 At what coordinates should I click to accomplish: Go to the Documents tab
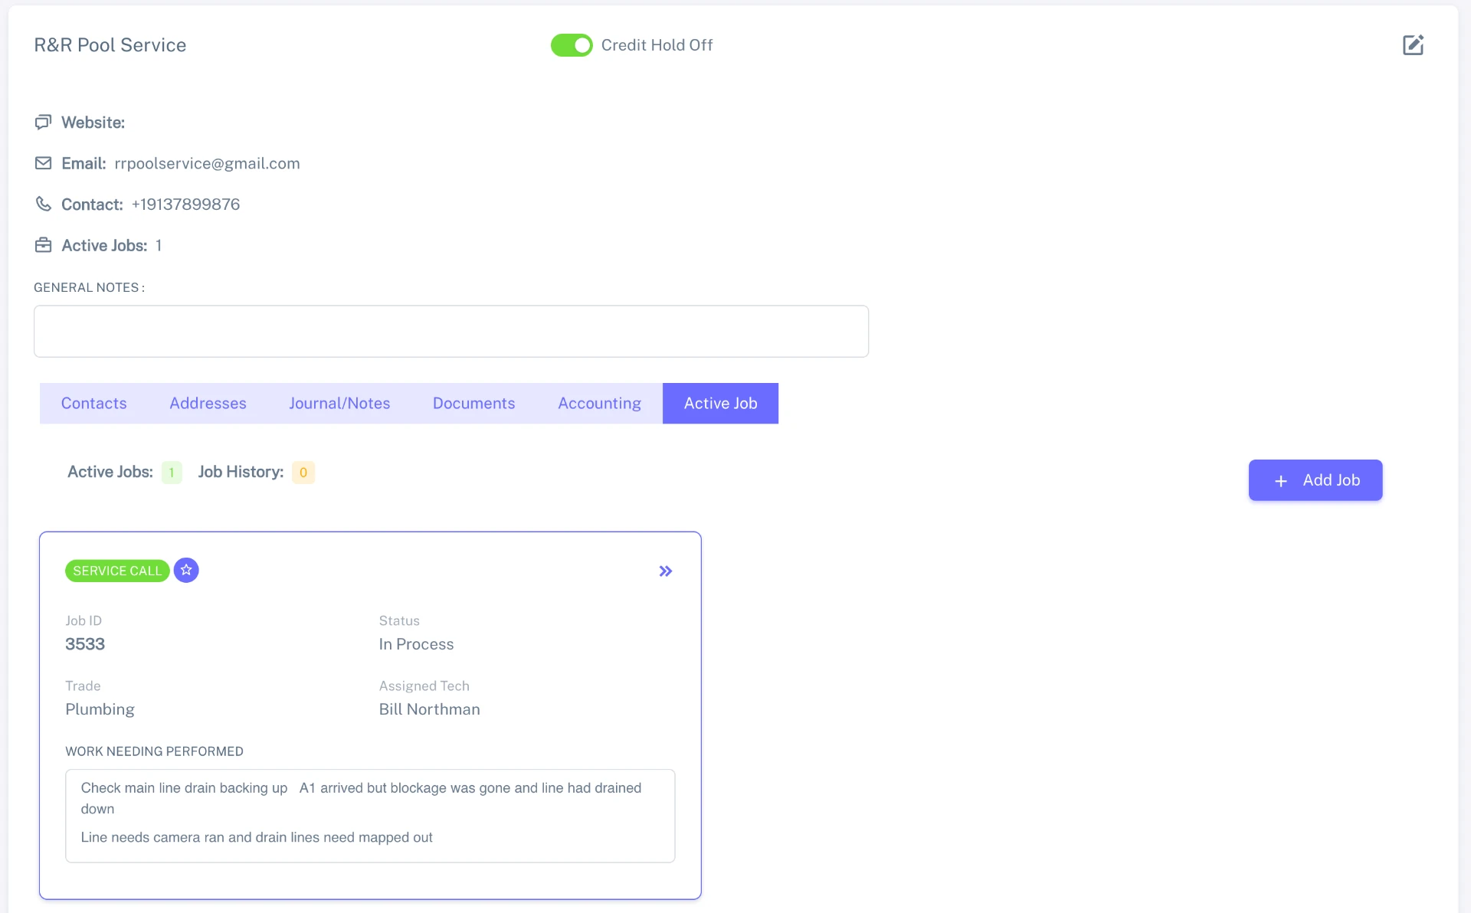coord(473,403)
